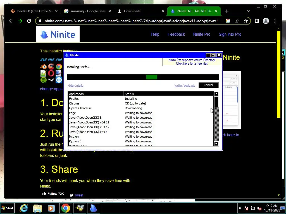The height and width of the screenshot is (214, 286).
Task: Share this page icon
Action: tap(237, 21)
